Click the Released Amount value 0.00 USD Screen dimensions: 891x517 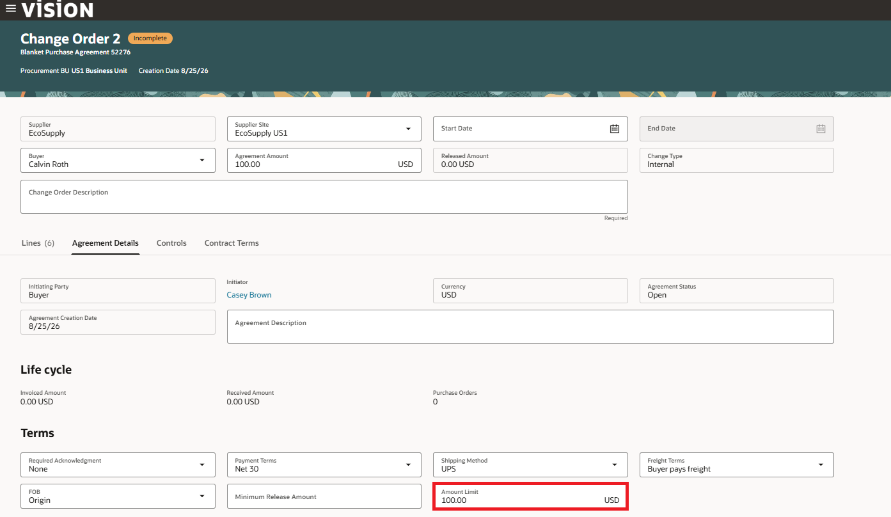coord(458,164)
